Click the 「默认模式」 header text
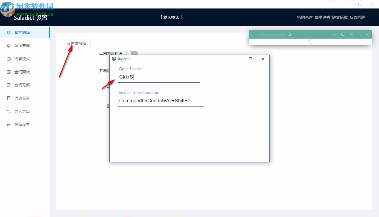The image size is (379, 217). pos(171,17)
